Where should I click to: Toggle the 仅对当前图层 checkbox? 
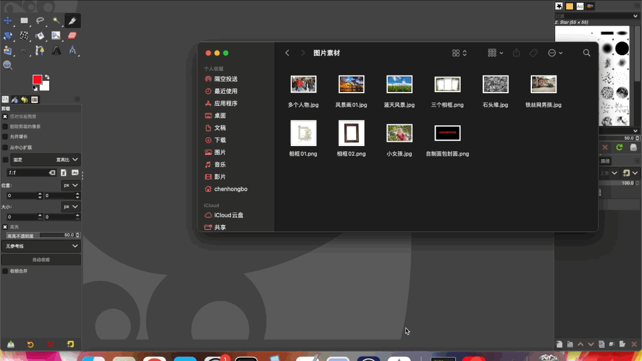pyautogui.click(x=5, y=116)
